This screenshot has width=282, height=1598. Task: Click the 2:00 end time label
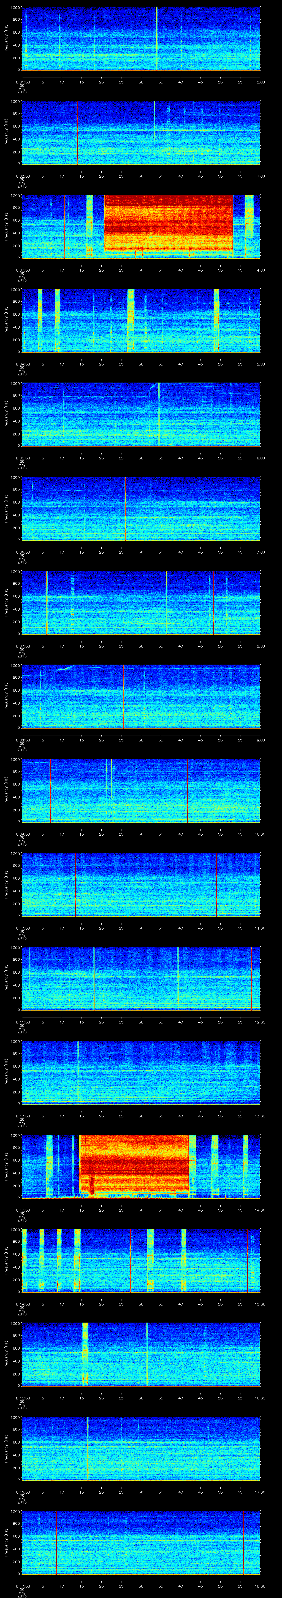[260, 82]
